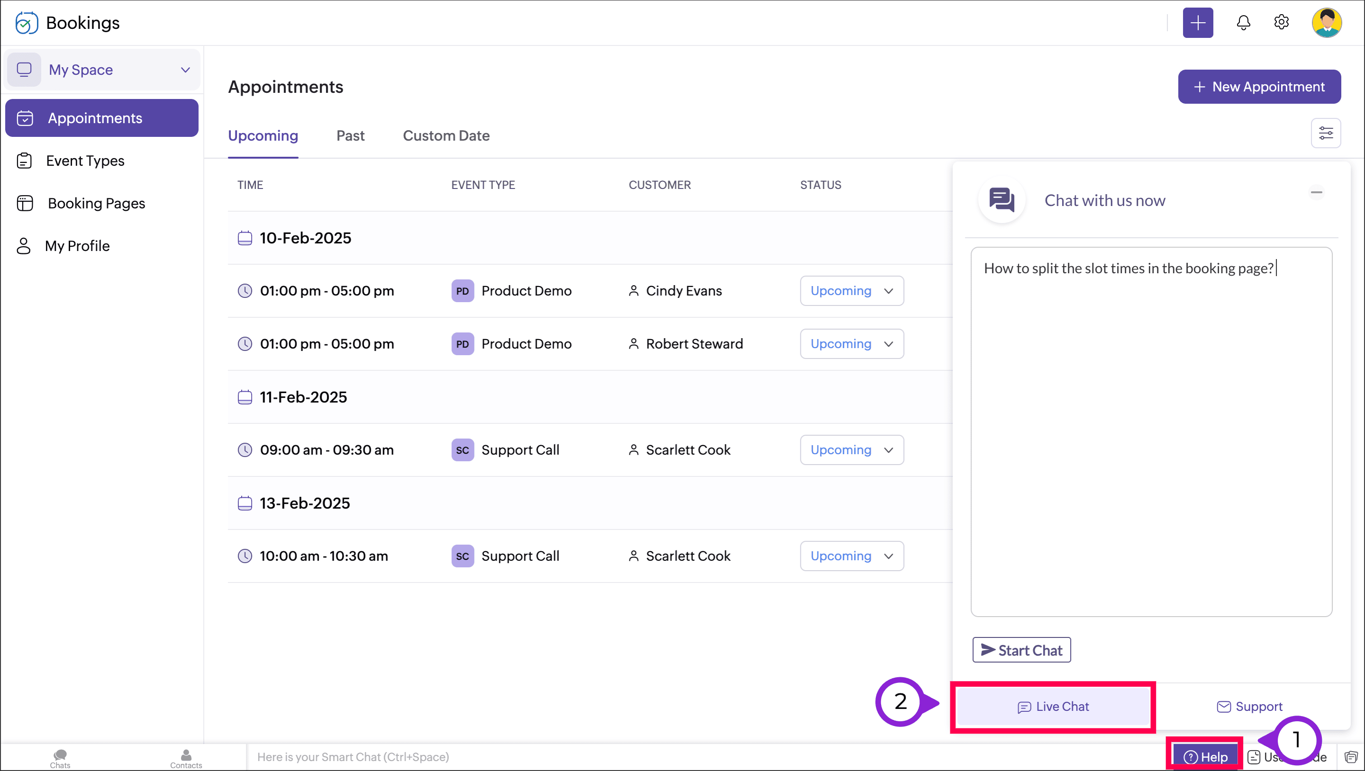Open settings gear icon in header

1281,23
